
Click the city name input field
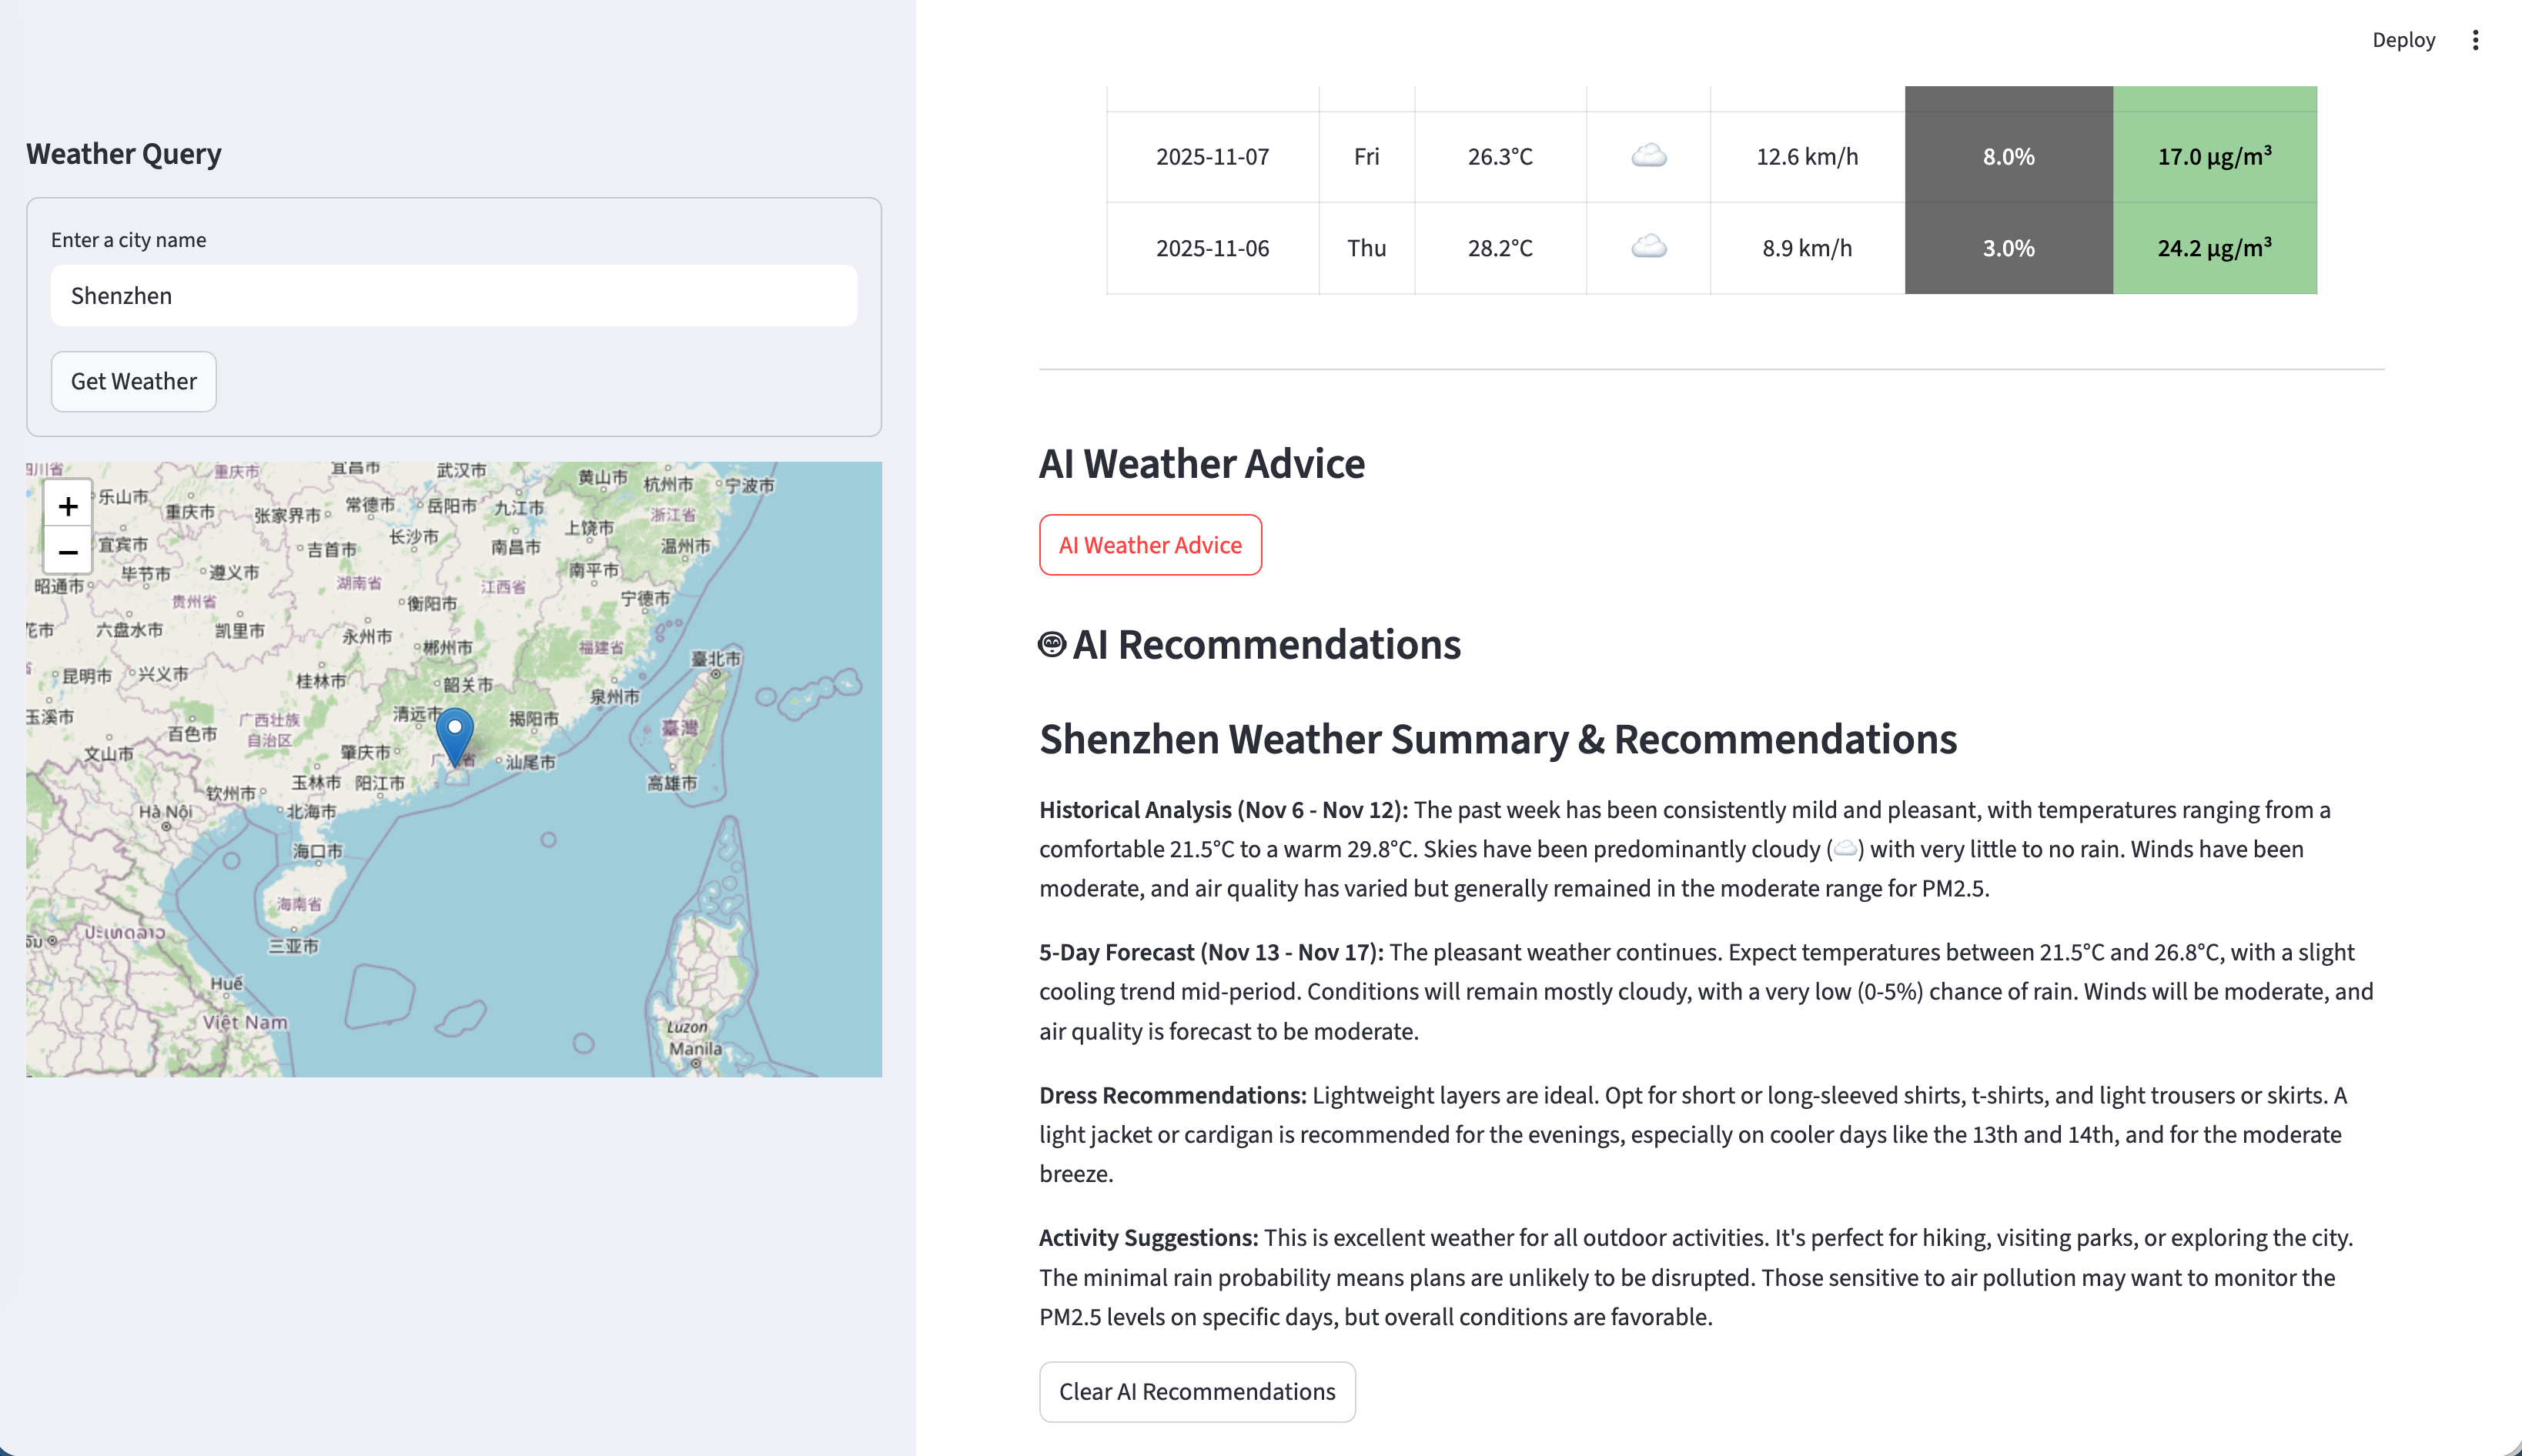(453, 296)
